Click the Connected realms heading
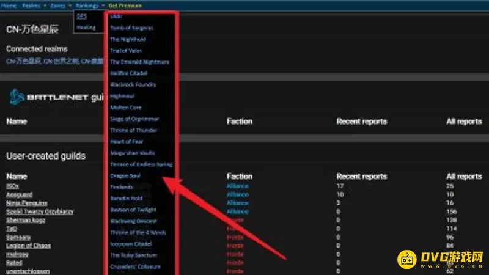The width and height of the screenshot is (489, 275). (x=37, y=49)
